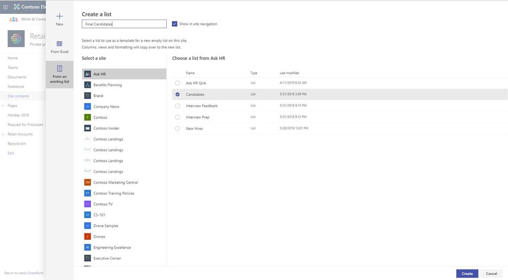Select the Executive Corner site

(124, 258)
